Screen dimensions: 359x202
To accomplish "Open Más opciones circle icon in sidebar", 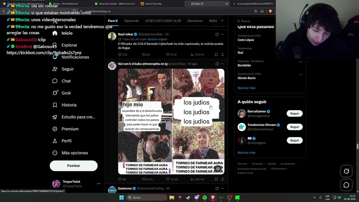I will (55, 153).
